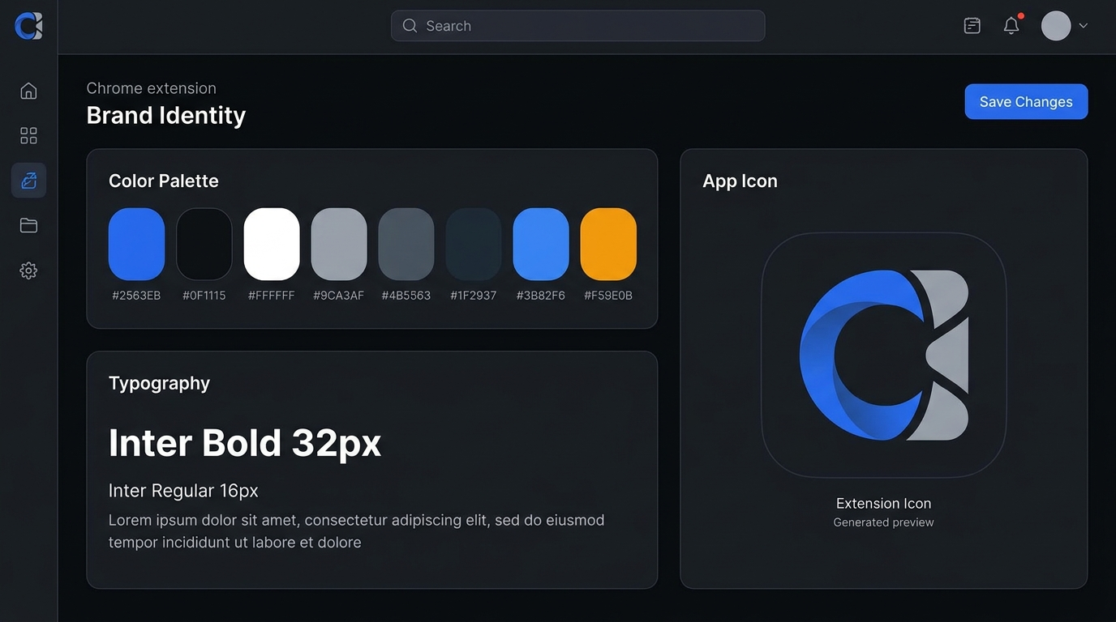This screenshot has height=622, width=1116.
Task: Select the #9CA3AF gray swatch
Action: tap(339, 244)
